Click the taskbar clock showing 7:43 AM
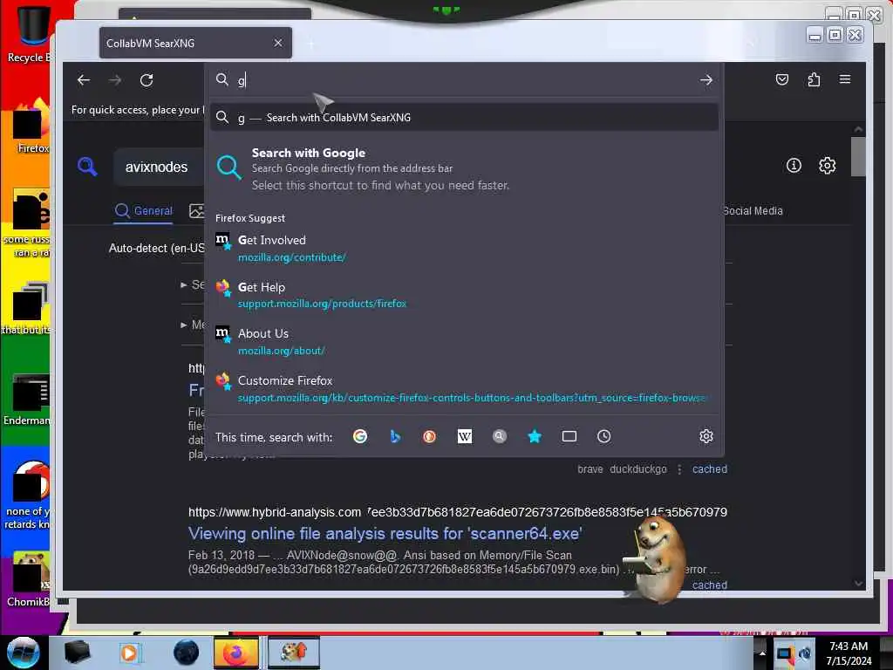Image resolution: width=893 pixels, height=670 pixels. (849, 653)
